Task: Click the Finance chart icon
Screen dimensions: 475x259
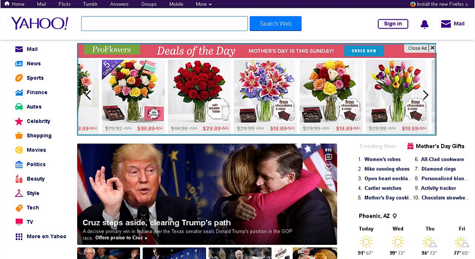Action: 19,92
